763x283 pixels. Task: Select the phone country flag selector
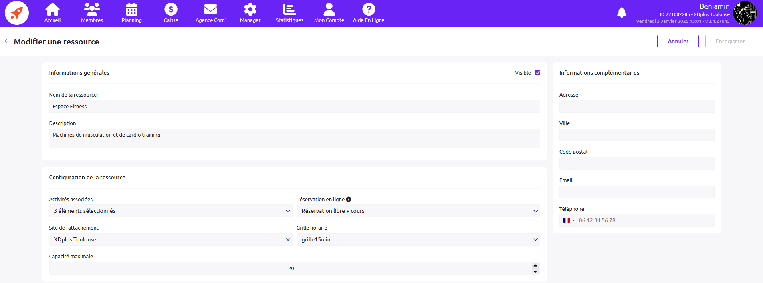(569, 220)
